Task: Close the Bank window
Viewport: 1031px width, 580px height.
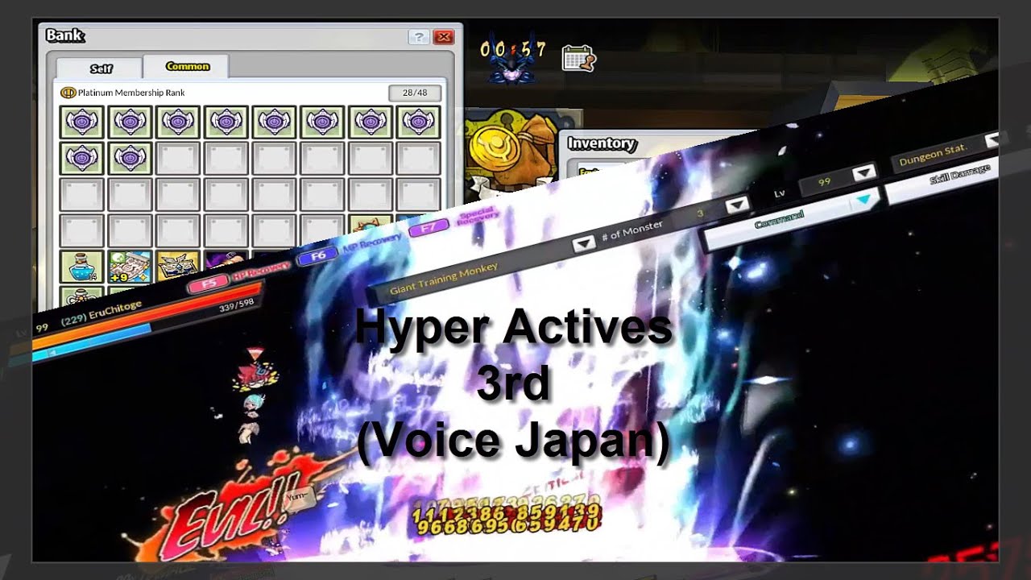Action: 443,37
